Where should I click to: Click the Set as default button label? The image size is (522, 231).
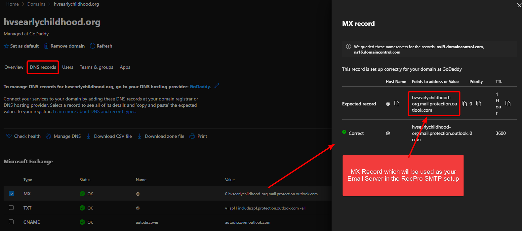pos(24,46)
